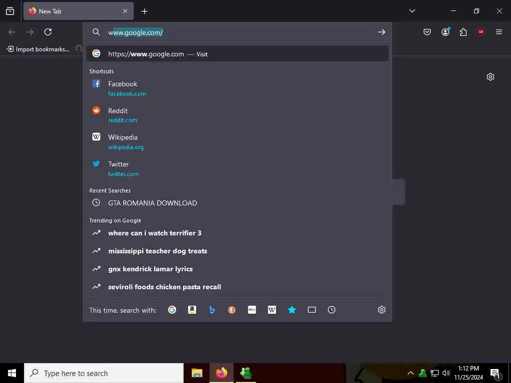This screenshot has height=383, width=511.
Task: Open the Facebook shortcut
Action: click(x=238, y=89)
